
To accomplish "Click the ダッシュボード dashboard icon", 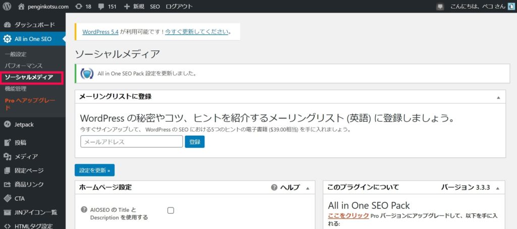I will click(8, 25).
